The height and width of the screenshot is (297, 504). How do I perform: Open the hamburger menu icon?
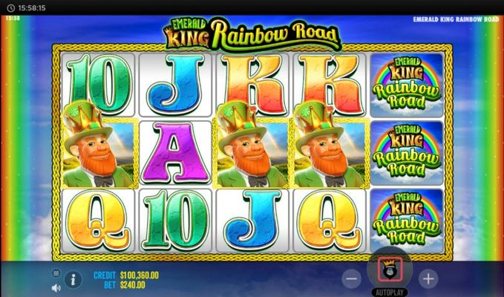pos(56,273)
